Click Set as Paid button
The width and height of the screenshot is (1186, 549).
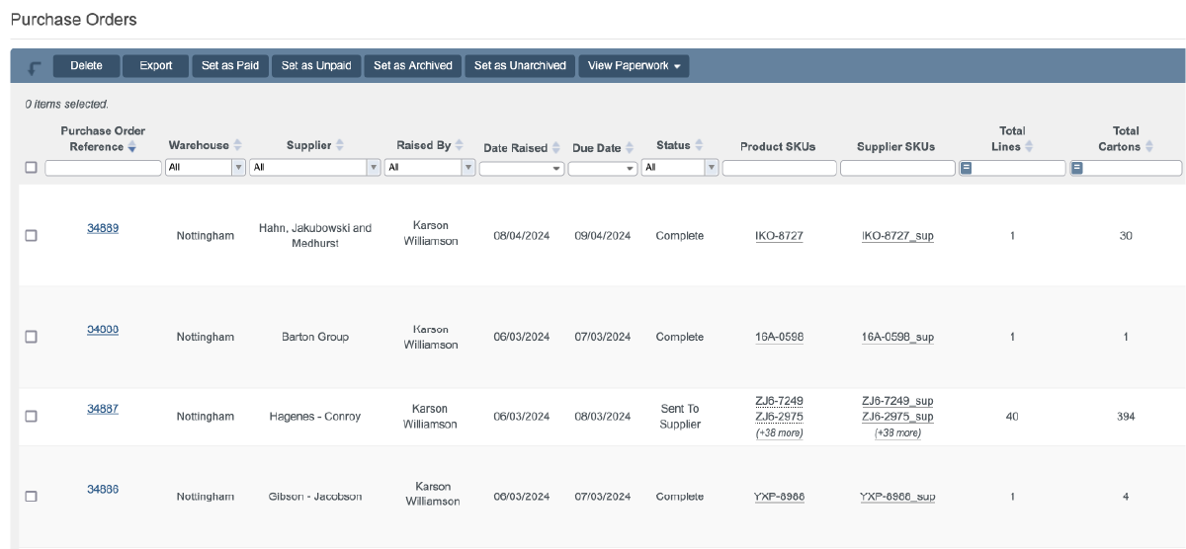coord(229,66)
